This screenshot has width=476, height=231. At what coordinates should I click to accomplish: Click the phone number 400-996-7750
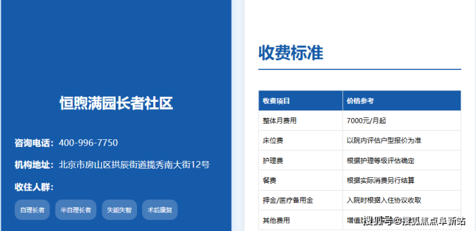tap(88, 142)
